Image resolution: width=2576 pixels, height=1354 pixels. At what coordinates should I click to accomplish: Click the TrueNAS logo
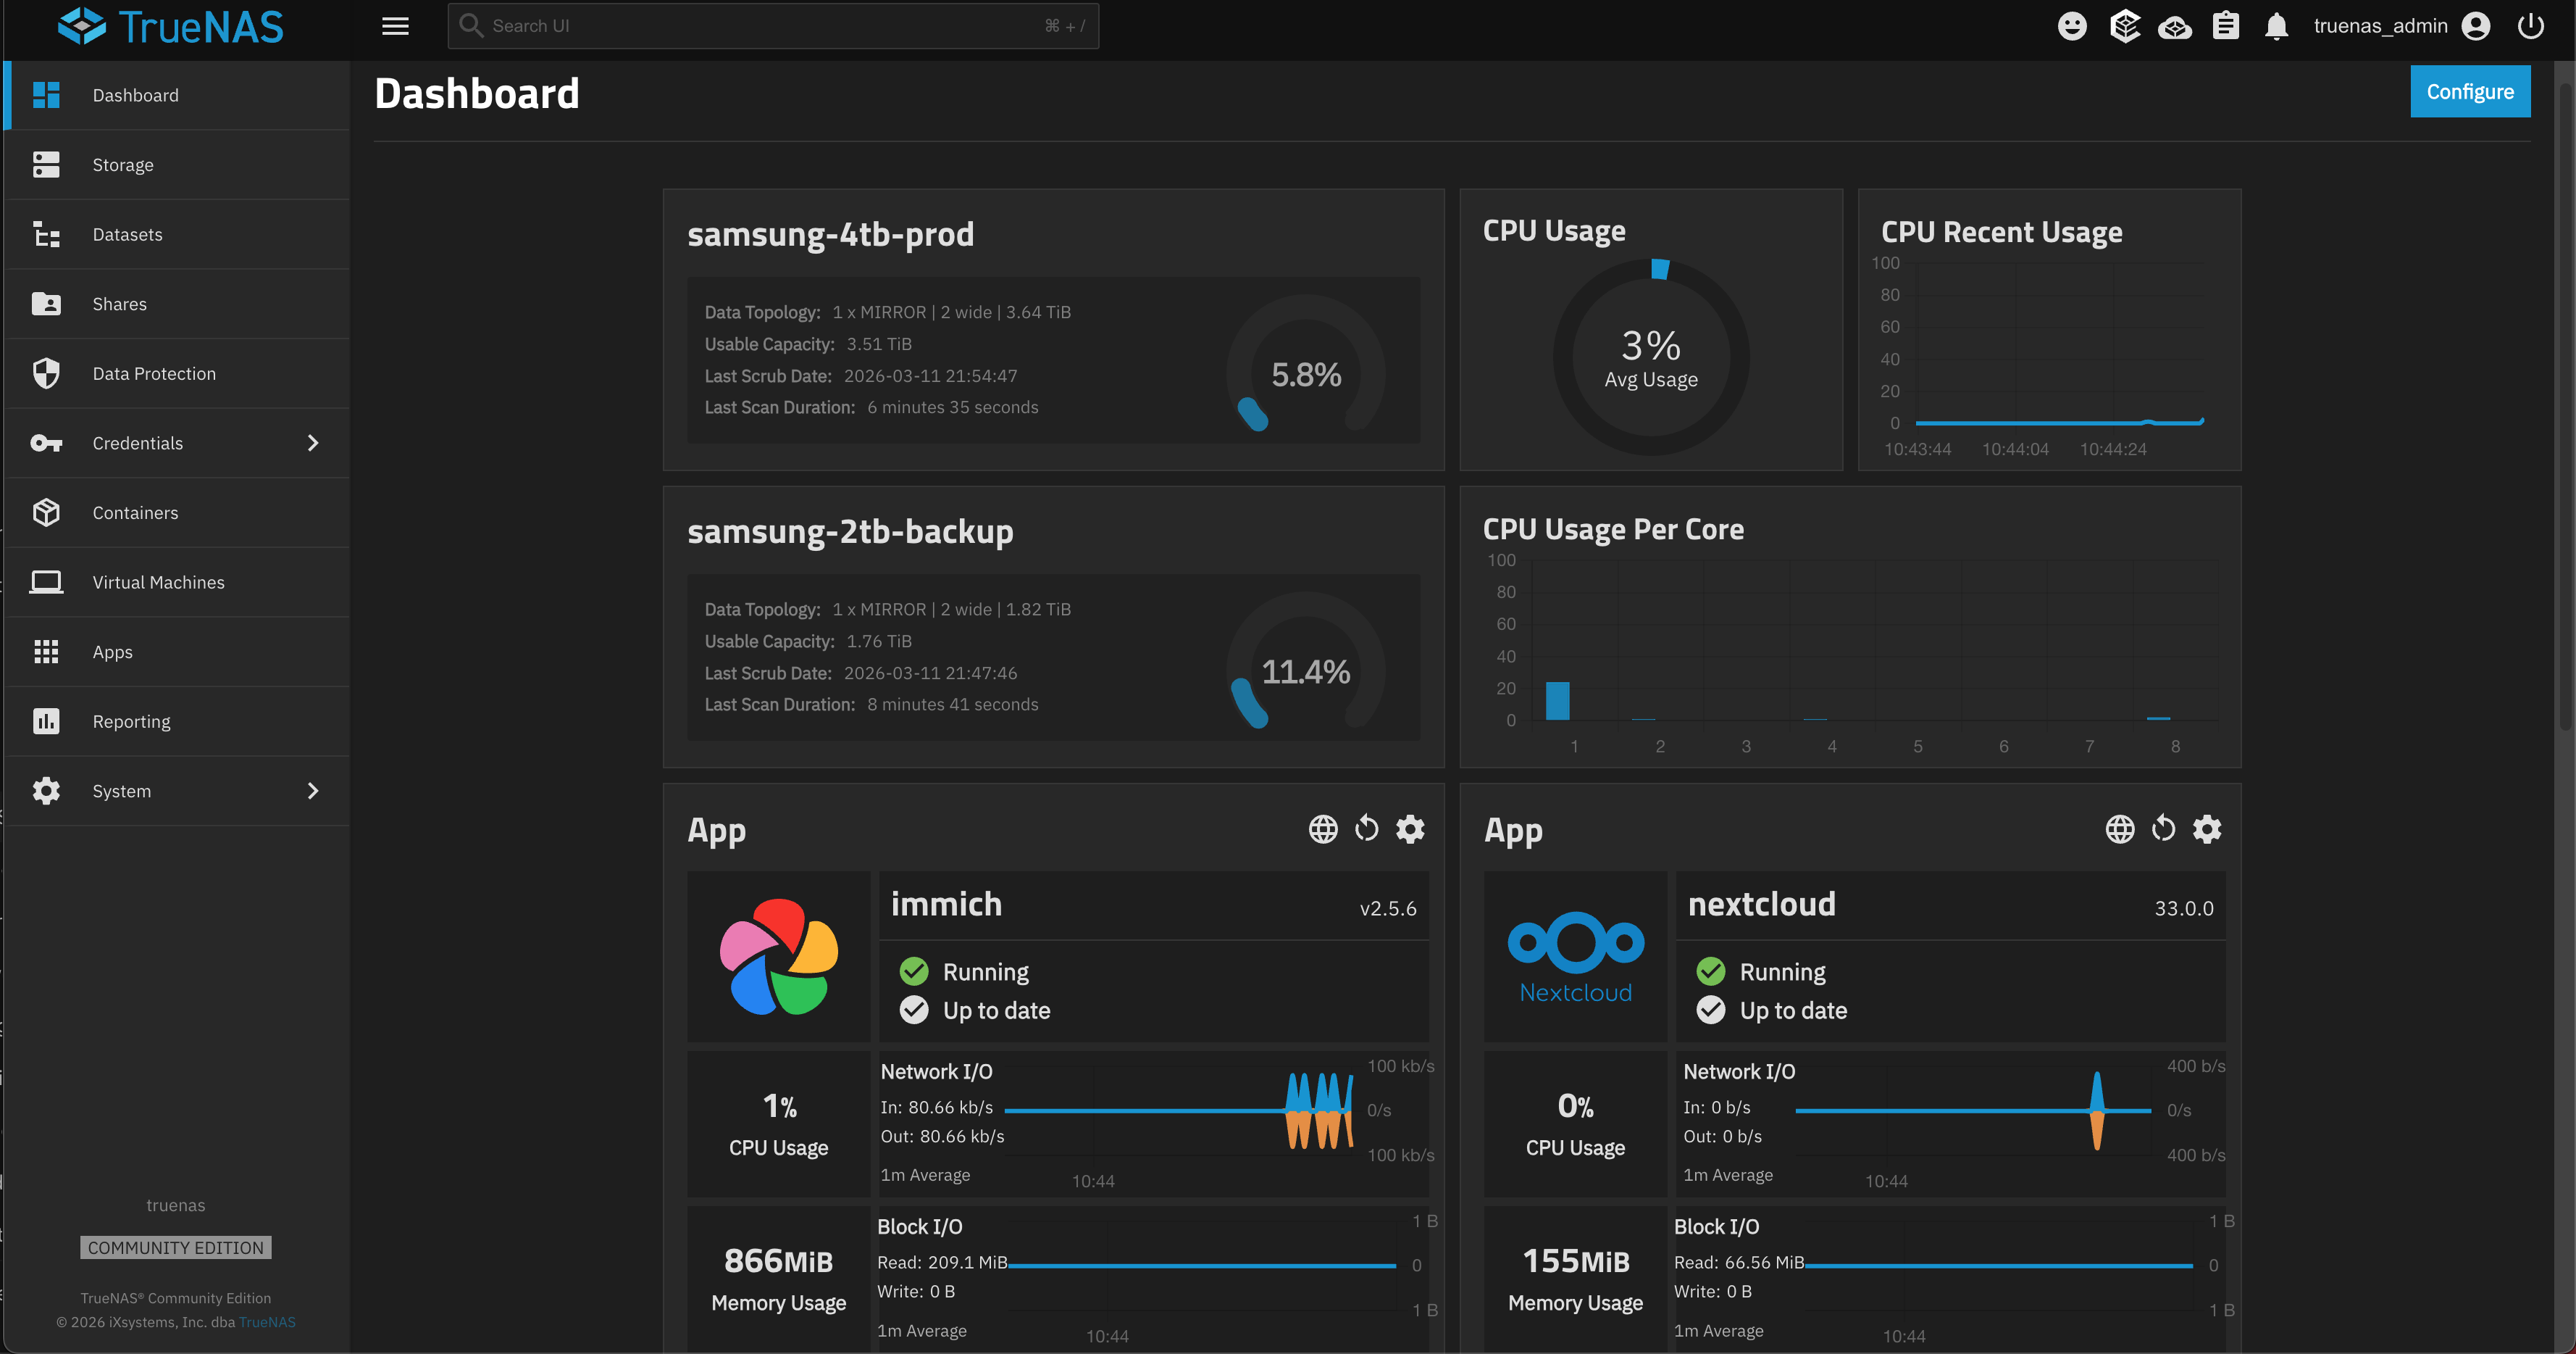(x=171, y=26)
